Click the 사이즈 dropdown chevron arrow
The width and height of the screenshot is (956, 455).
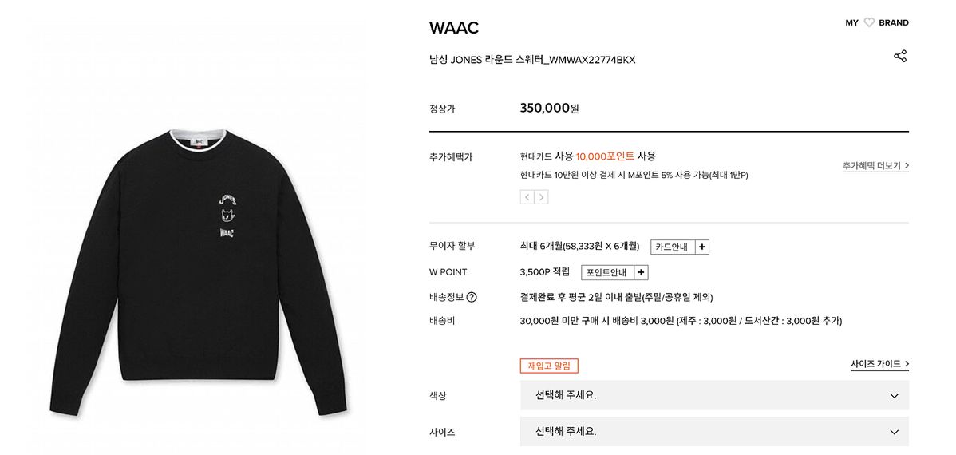tap(894, 433)
